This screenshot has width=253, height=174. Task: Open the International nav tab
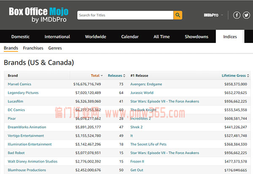[57, 37]
